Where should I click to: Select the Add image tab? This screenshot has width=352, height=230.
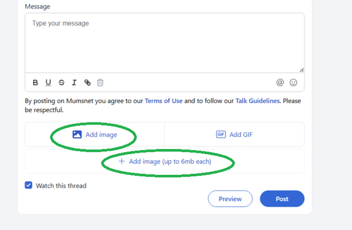point(95,135)
